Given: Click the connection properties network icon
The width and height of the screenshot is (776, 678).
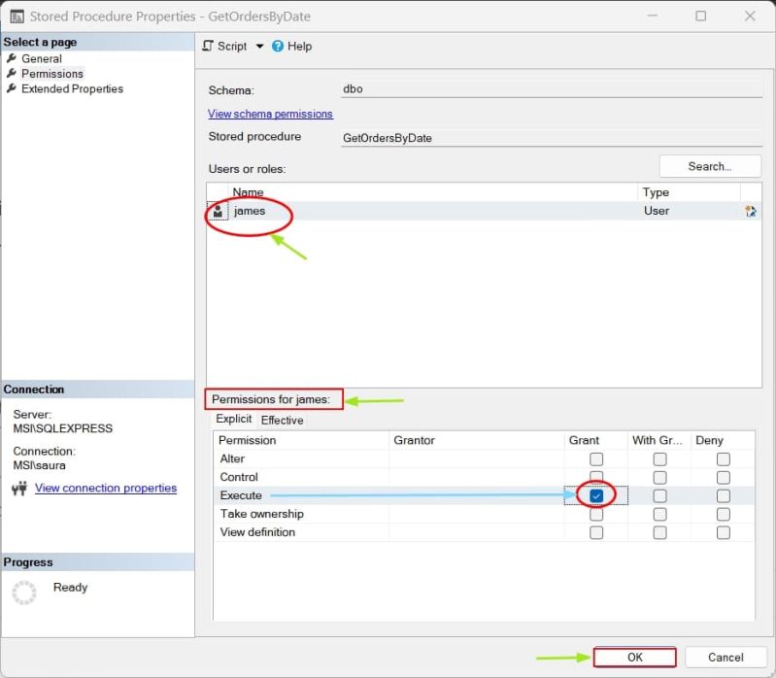Looking at the screenshot, I should pos(19,489).
